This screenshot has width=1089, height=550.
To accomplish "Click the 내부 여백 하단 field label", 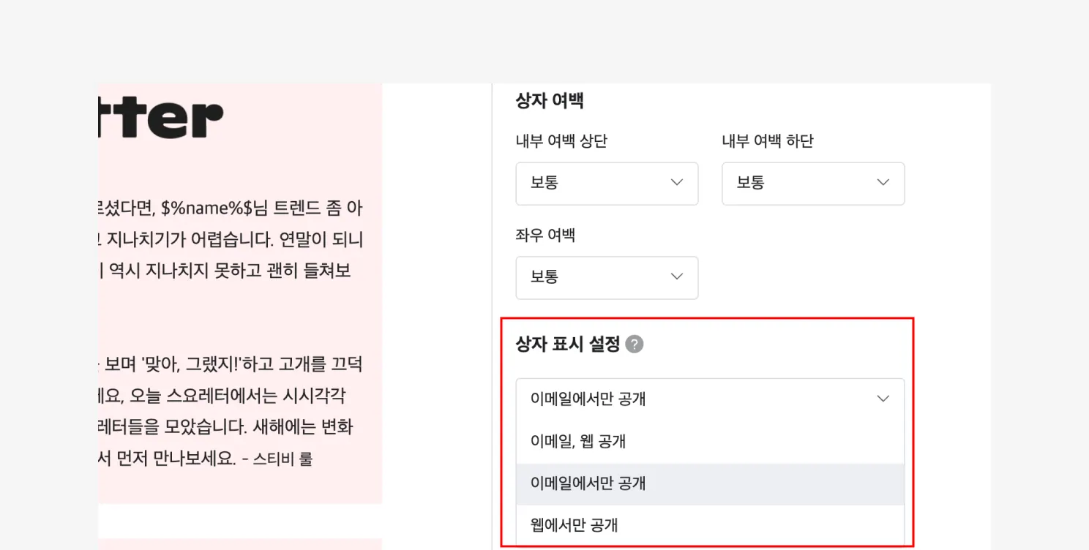I will tap(767, 141).
